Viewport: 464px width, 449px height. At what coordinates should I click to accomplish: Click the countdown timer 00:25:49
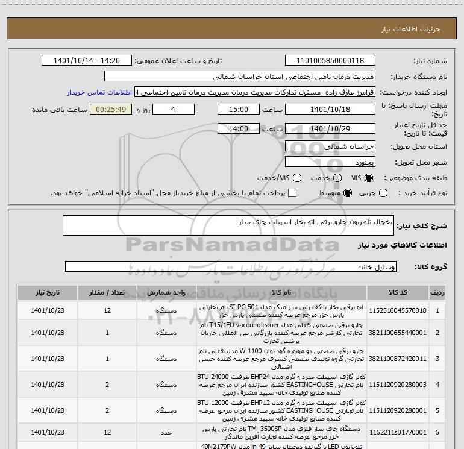click(x=111, y=110)
